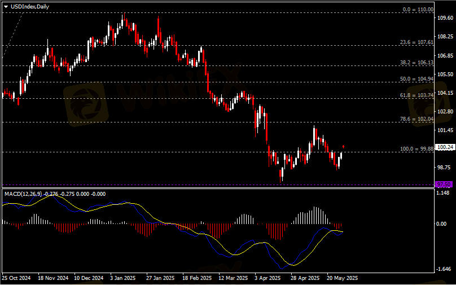Select the 38.2 = 106.13 Fibonacci label
This screenshot has height=285, width=456.
(x=416, y=63)
